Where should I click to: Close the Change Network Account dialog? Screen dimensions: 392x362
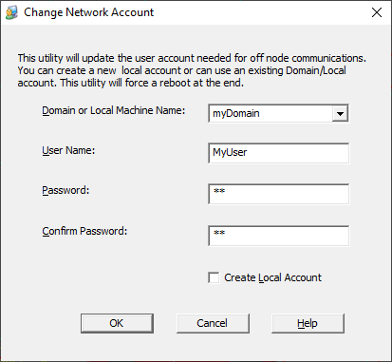click(377, 12)
